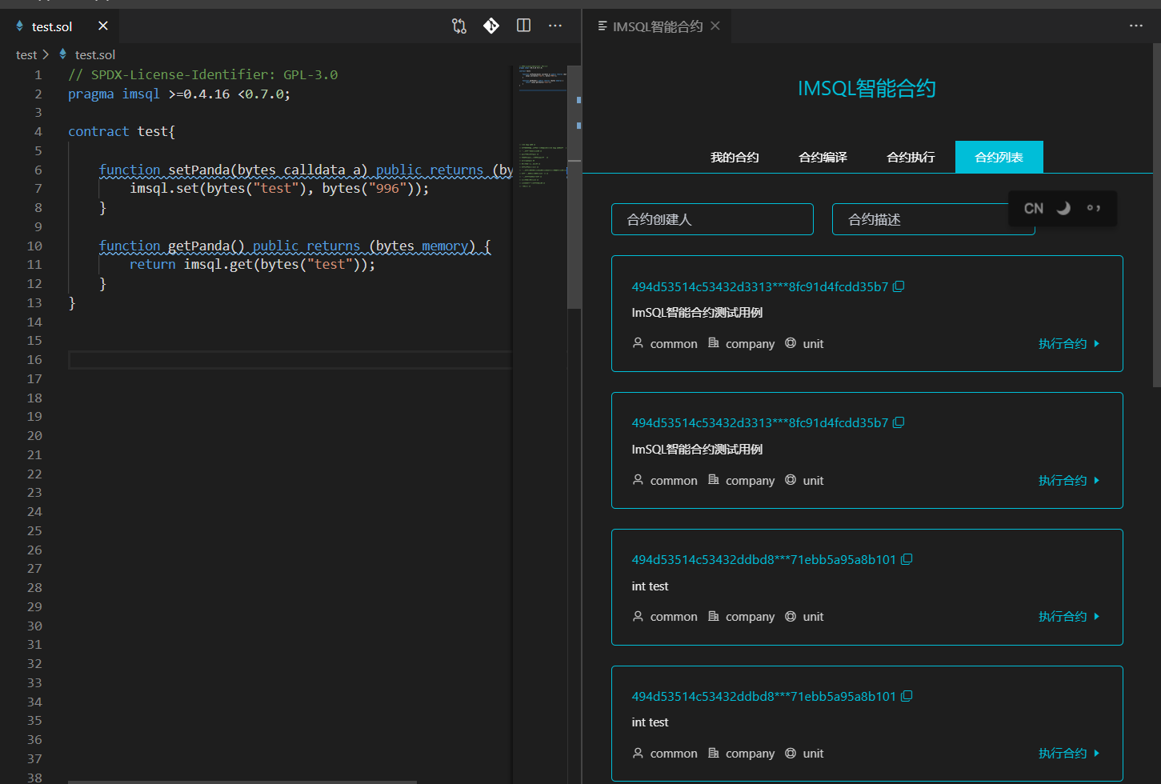
Task: Click the 'pragma imsql >=0.4.16 <0.7.0;' line
Action: pos(179,94)
